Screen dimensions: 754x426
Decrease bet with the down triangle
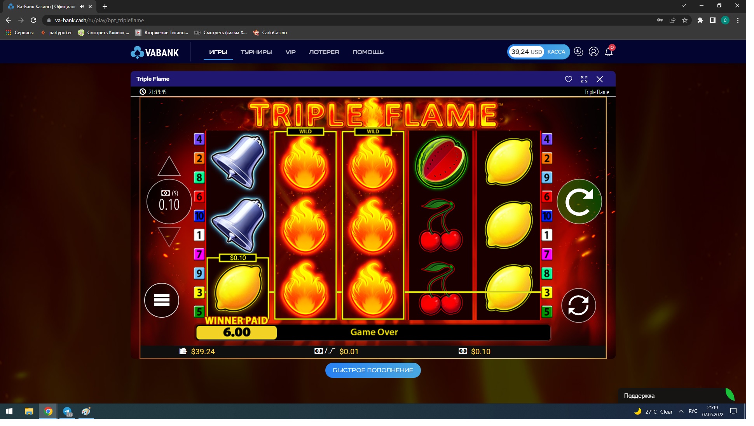tap(169, 237)
